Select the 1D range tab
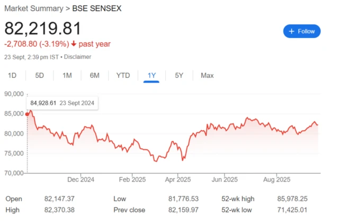This screenshot has height=223, width=339. (x=12, y=76)
